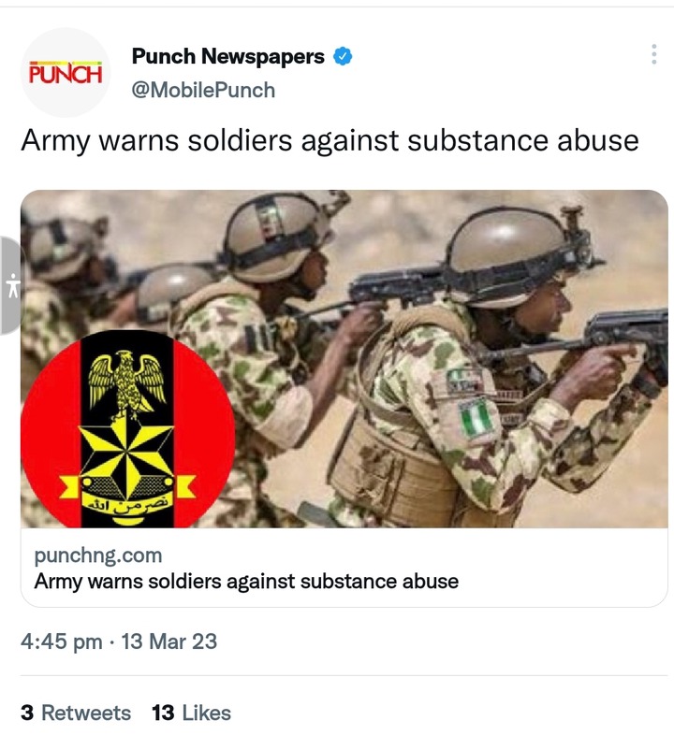
Task: Click the blue verified badge
Action: [x=343, y=56]
